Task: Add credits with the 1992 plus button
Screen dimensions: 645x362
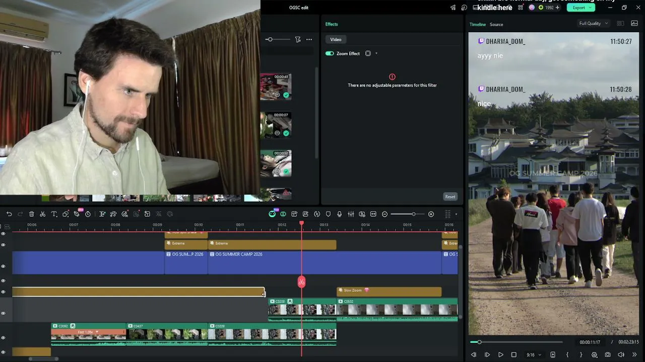Action: click(x=557, y=8)
